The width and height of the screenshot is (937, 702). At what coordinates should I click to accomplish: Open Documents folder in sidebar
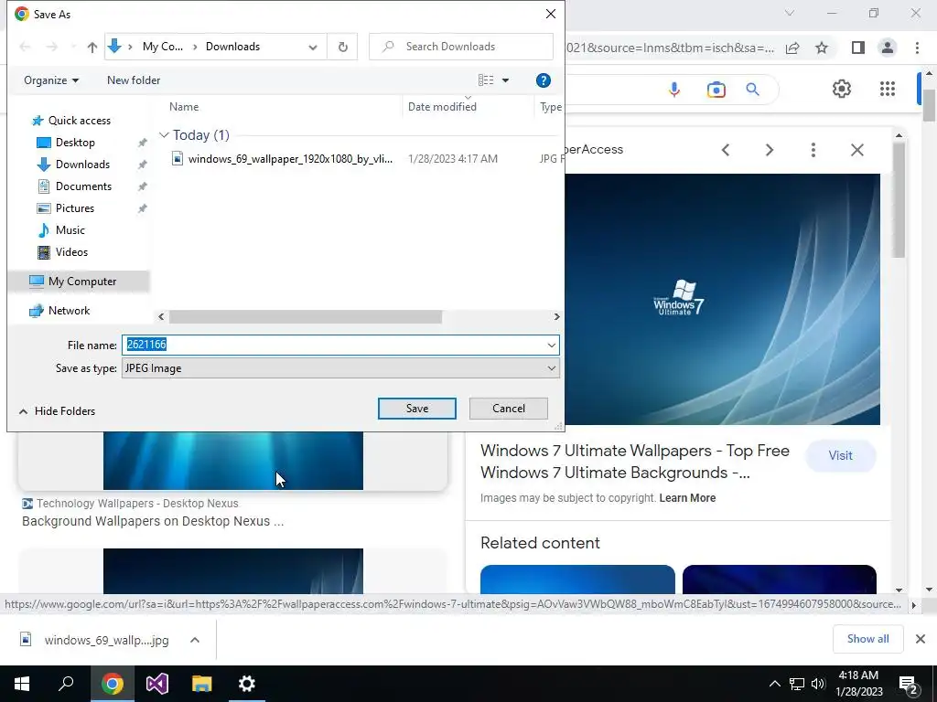click(83, 186)
